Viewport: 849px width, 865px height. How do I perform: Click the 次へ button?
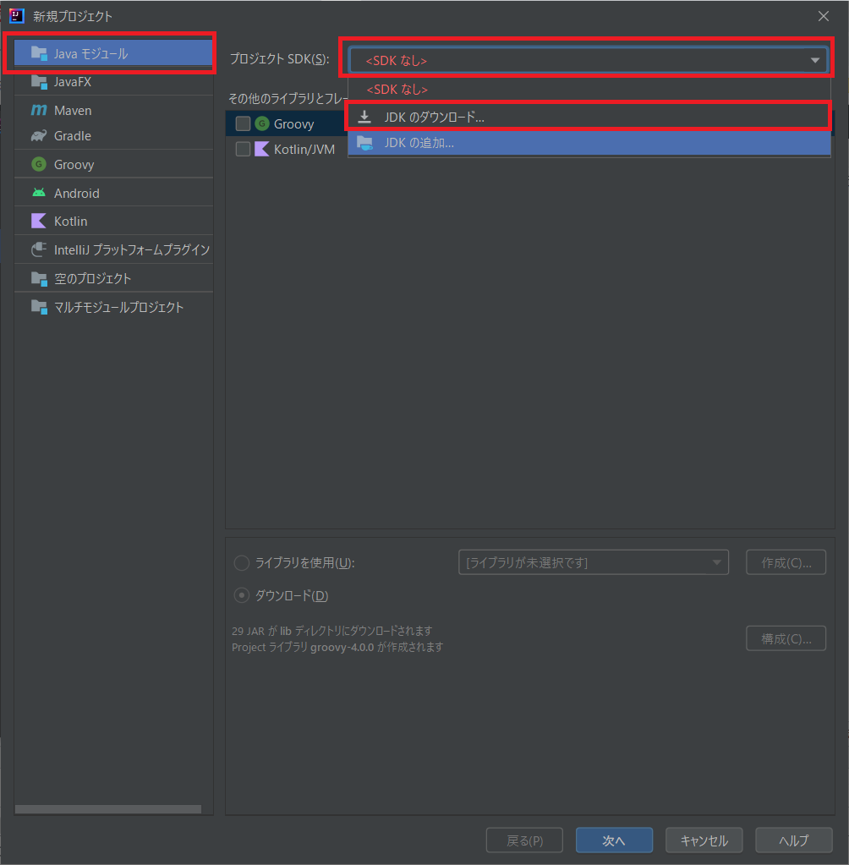(x=614, y=840)
